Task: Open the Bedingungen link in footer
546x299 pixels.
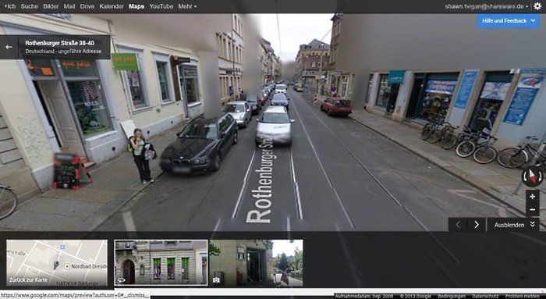Action: 452,296
